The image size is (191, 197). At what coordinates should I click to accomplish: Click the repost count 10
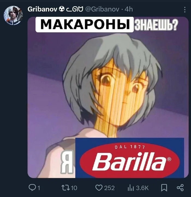(x=74, y=188)
